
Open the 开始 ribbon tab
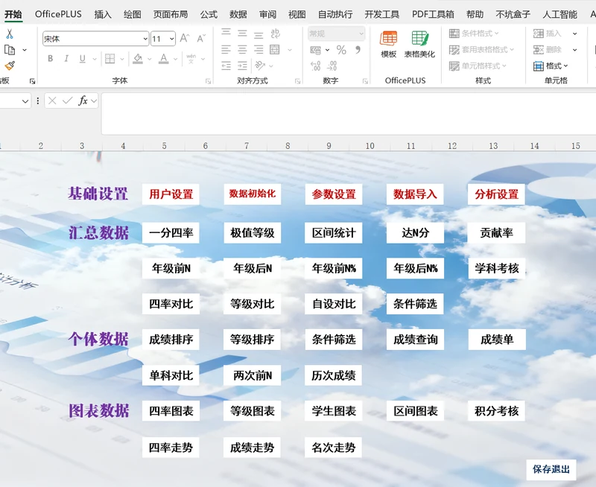[x=13, y=14]
